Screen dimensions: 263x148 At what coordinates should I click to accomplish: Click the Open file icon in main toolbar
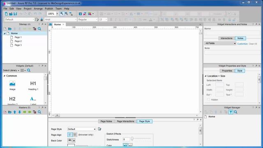coord(11,14)
